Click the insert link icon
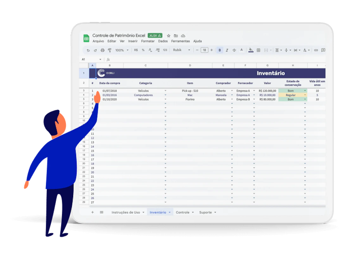This screenshot has width=342, height=260. click(316, 50)
